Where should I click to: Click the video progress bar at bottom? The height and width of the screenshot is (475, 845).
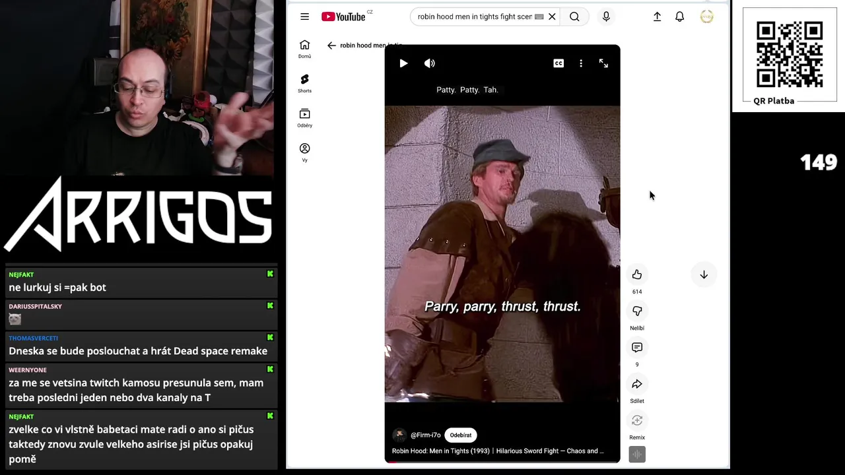coord(502,462)
